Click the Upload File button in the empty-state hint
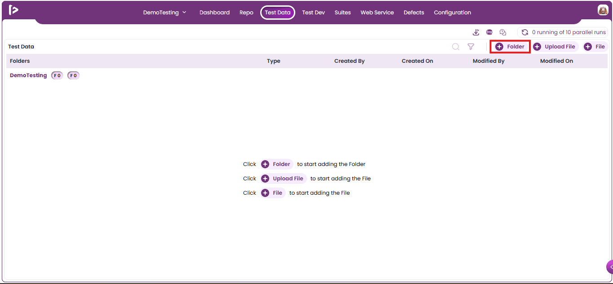 point(283,179)
